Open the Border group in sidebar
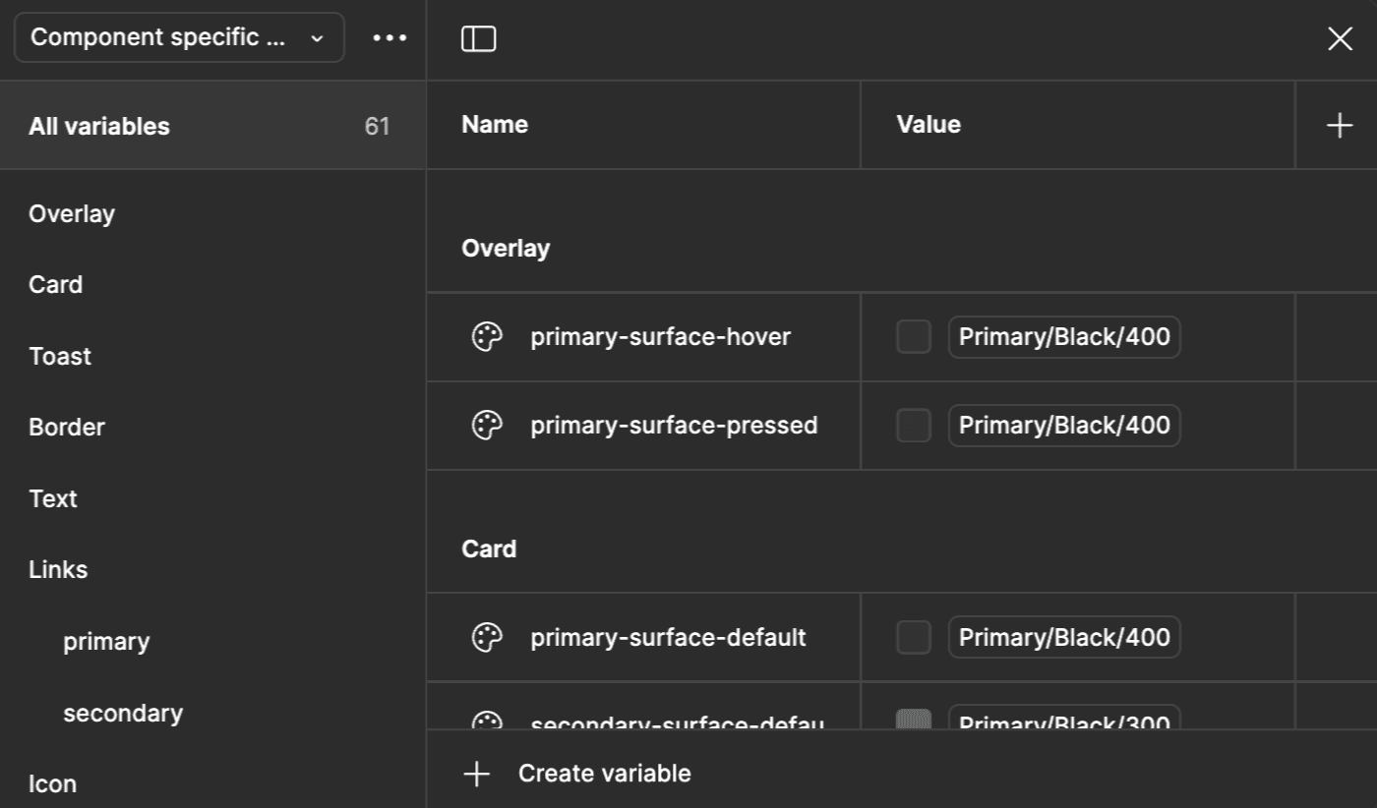The width and height of the screenshot is (1377, 808). [67, 427]
